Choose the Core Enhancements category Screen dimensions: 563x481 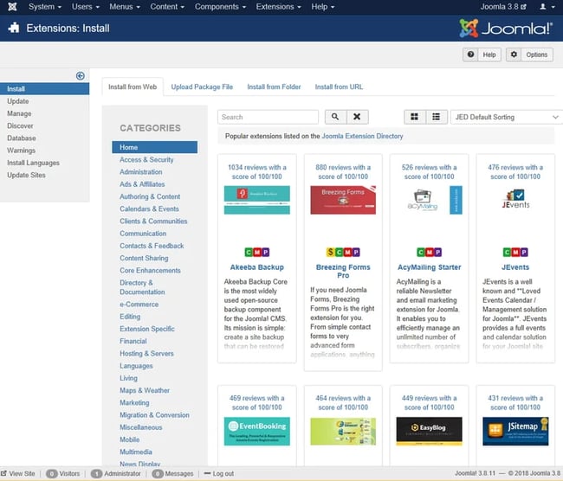[x=150, y=271]
